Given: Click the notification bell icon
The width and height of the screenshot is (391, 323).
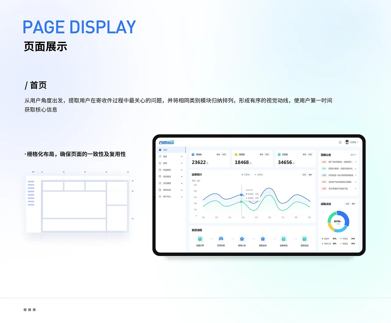Looking at the screenshot, I should [340, 142].
